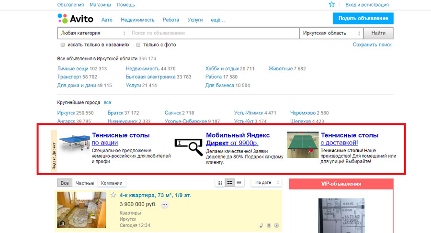Select the 'Все' tab
The width and height of the screenshot is (431, 233).
point(65,183)
